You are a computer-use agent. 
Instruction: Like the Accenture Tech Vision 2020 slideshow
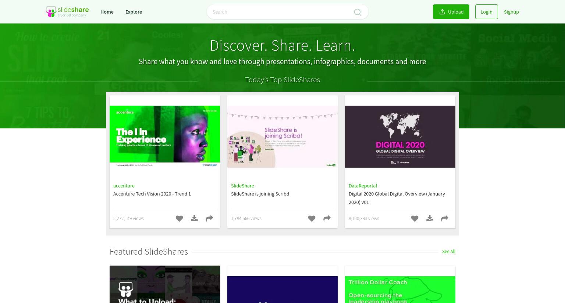pos(179,219)
